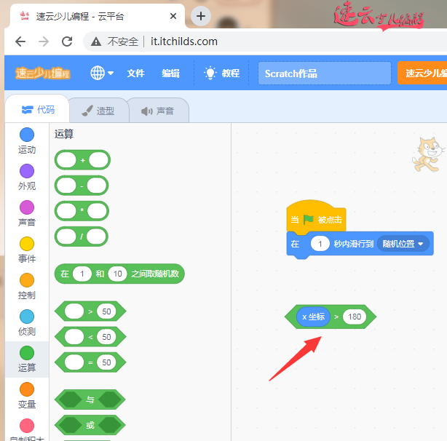Click the not-secure warning triangle icon
Screen dimensions: 447x441
pos(96,41)
